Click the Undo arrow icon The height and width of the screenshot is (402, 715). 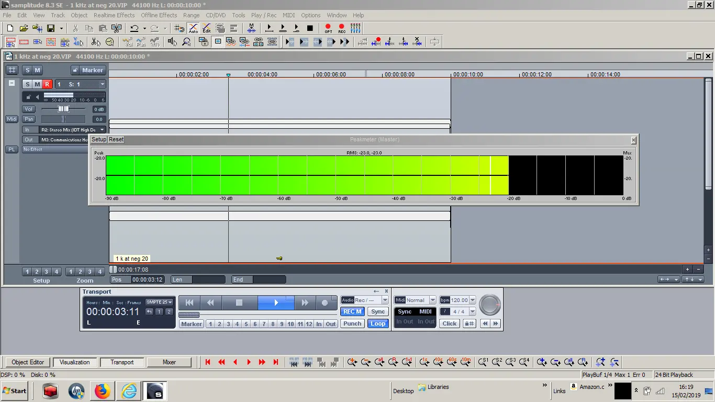(135, 28)
